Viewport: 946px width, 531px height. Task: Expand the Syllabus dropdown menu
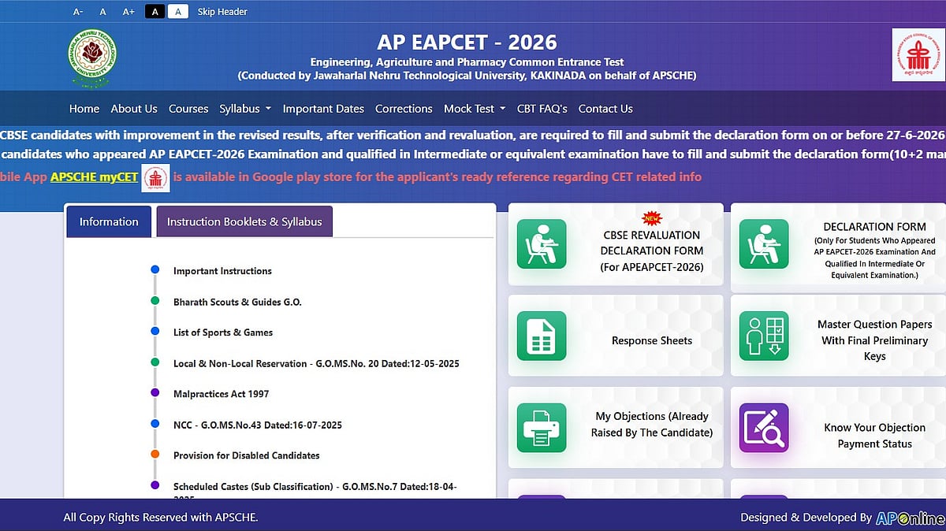[245, 109]
